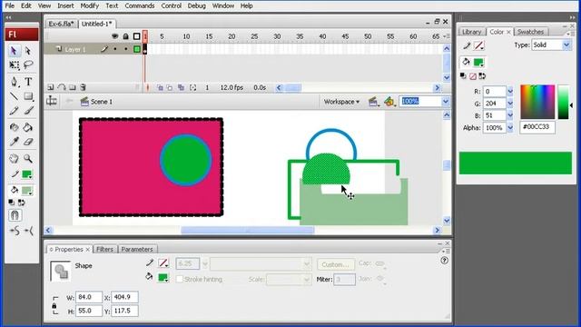The height and width of the screenshot is (327, 581).
Task: Select the Lasso tool
Action: coord(28,65)
